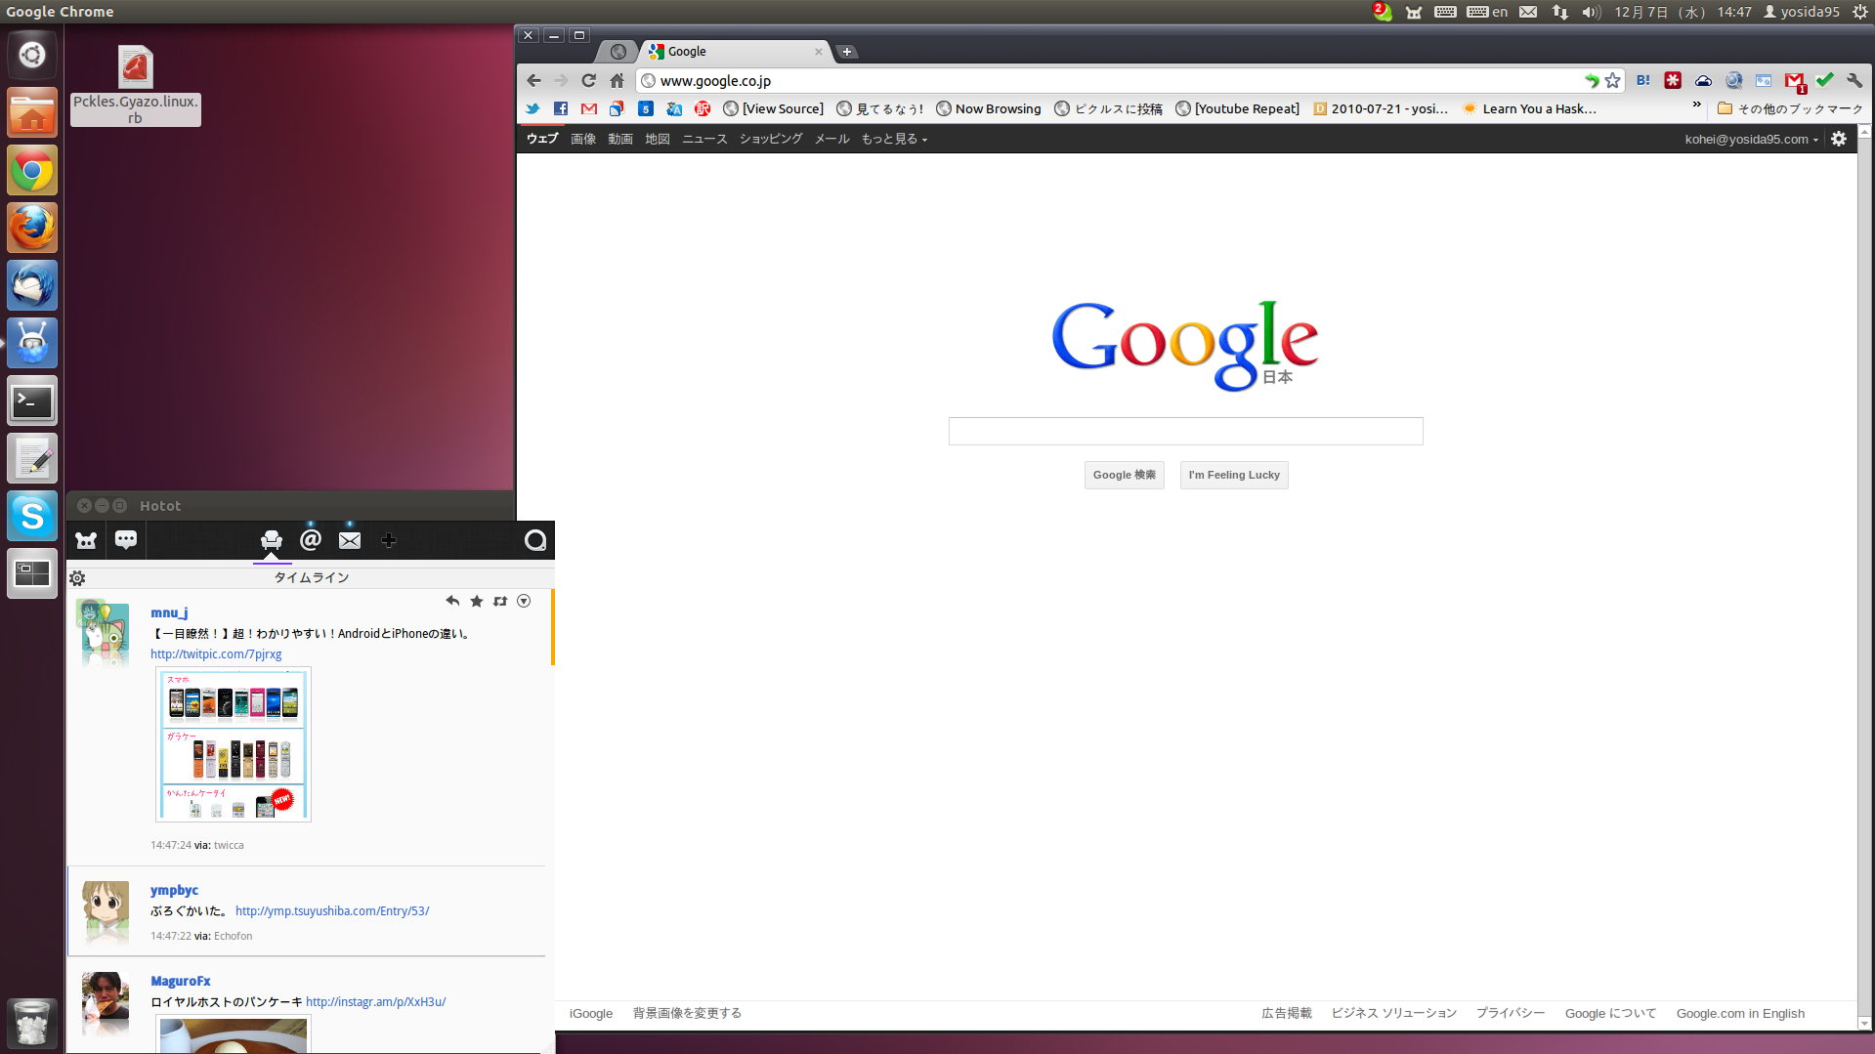This screenshot has height=1054, width=1875.
Task: Expand the もっと見る dropdown in Google bar
Action: (x=893, y=140)
